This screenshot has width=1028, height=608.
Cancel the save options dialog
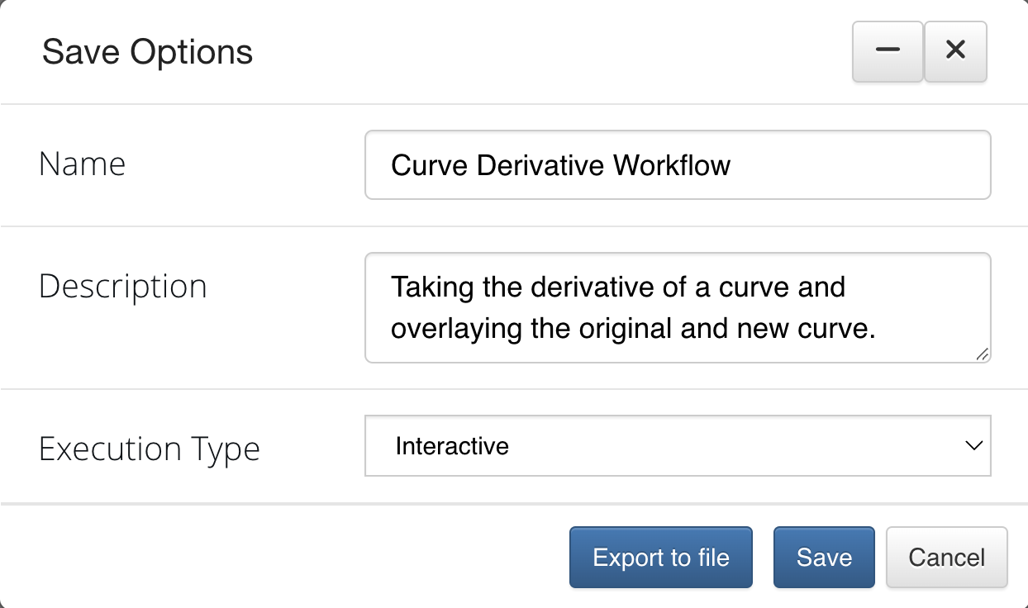tap(947, 558)
